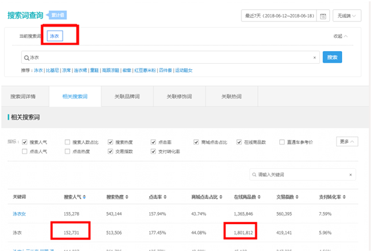
Task: Collapse indicators using 更多 button
Action: pos(347,142)
